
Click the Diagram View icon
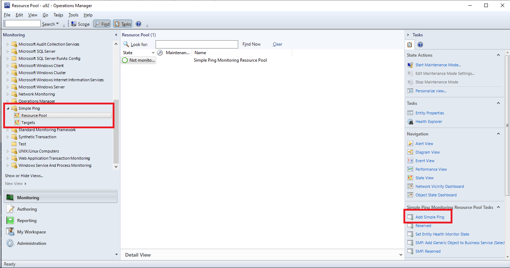(410, 152)
